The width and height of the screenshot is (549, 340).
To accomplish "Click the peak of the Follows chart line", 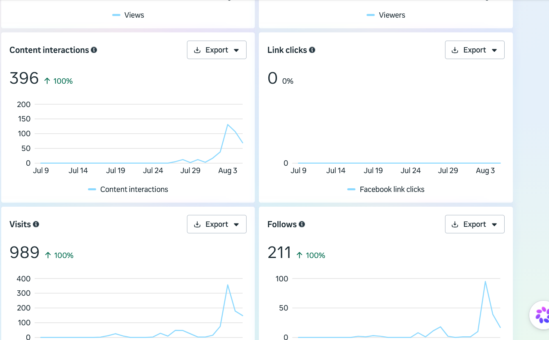I will click(x=485, y=281).
